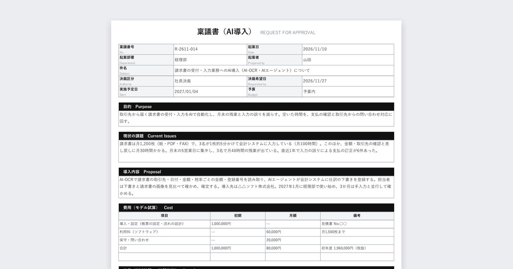Viewport: 513px width, 269px height.
Task: Select the proposal paragraph starting AI-OCRで請求書の取引先
Action: 256,187
